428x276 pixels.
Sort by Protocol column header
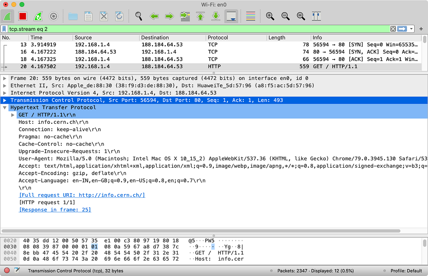pos(236,38)
